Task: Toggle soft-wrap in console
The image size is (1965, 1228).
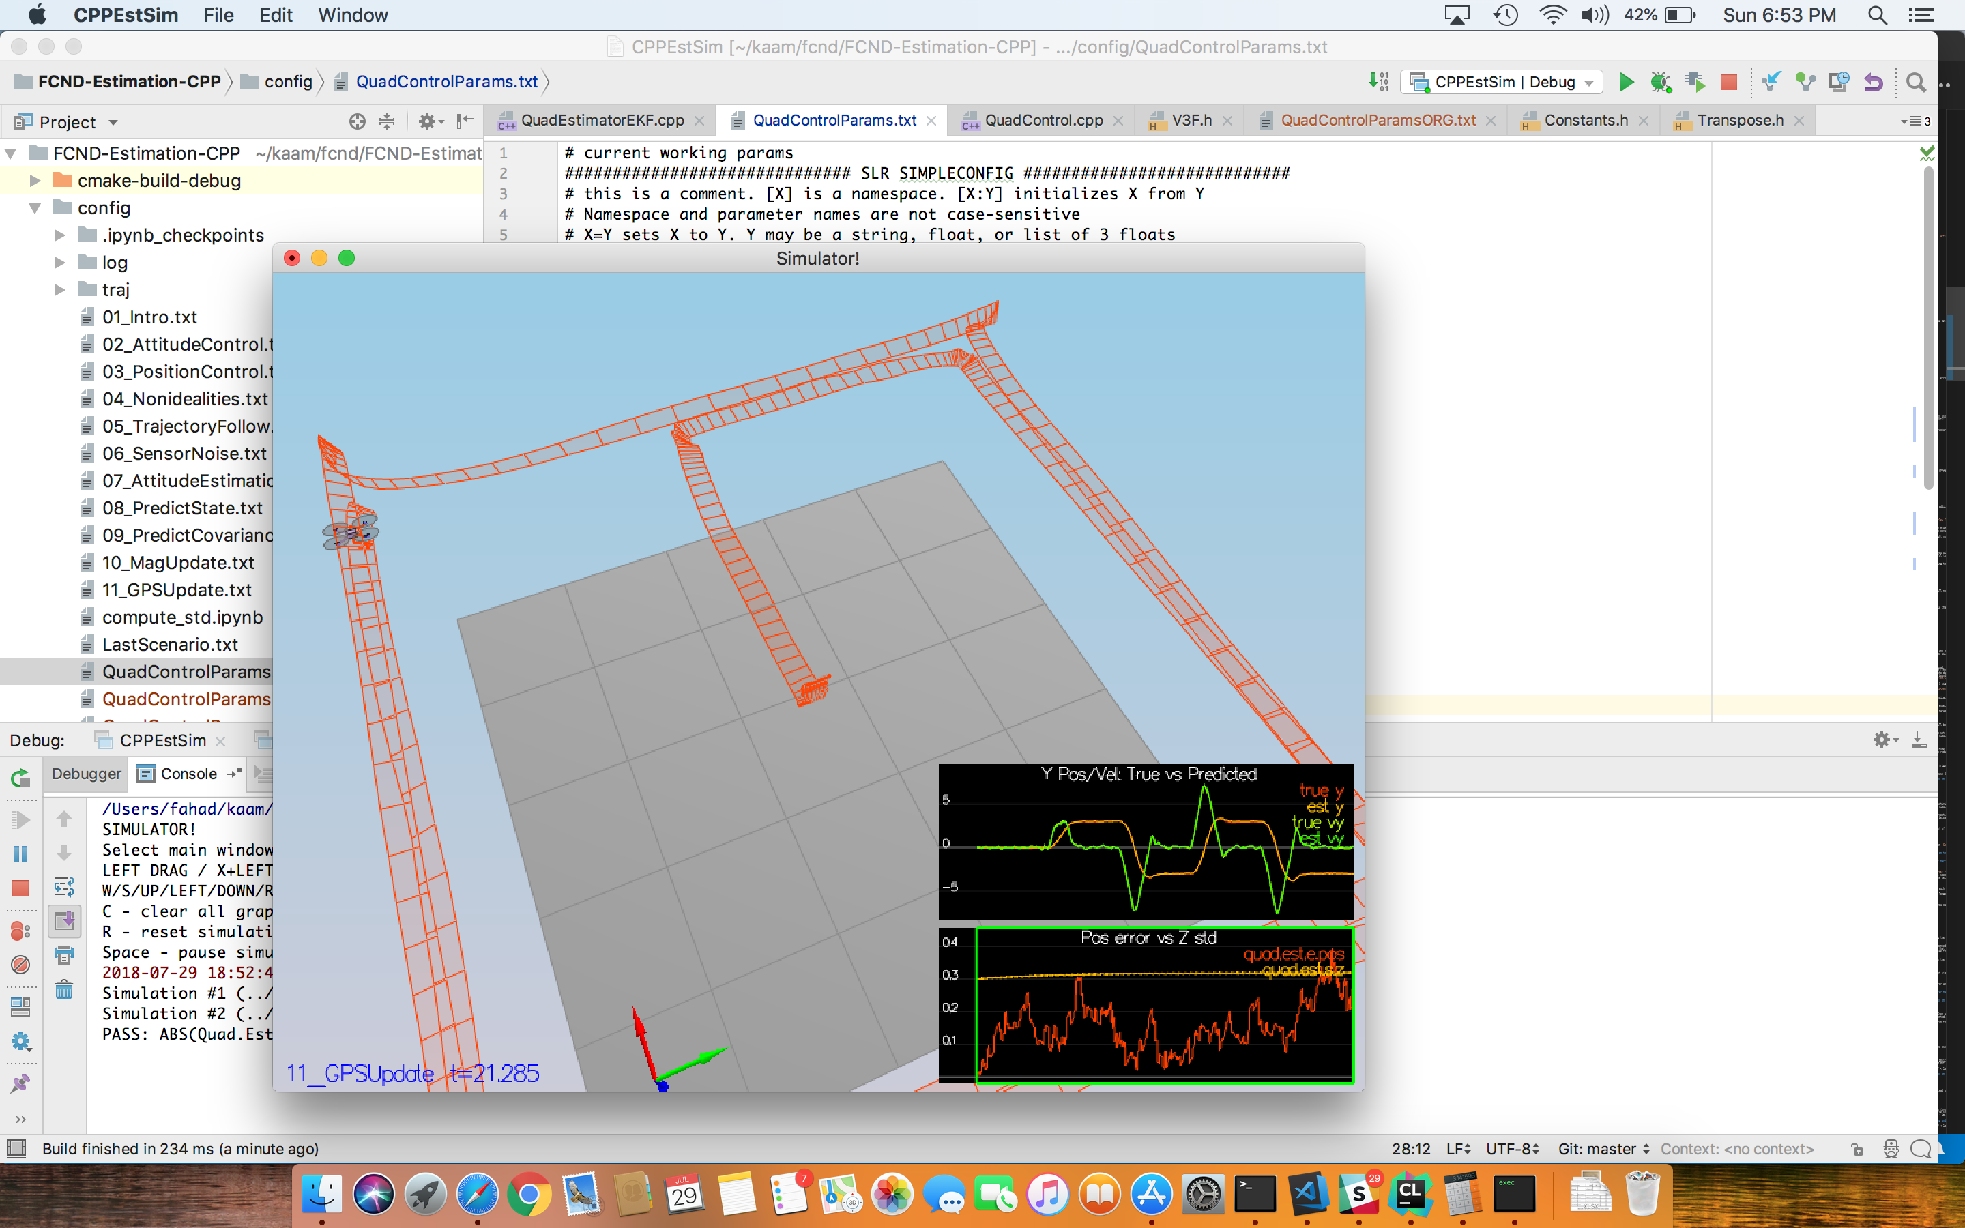Action: (64, 886)
